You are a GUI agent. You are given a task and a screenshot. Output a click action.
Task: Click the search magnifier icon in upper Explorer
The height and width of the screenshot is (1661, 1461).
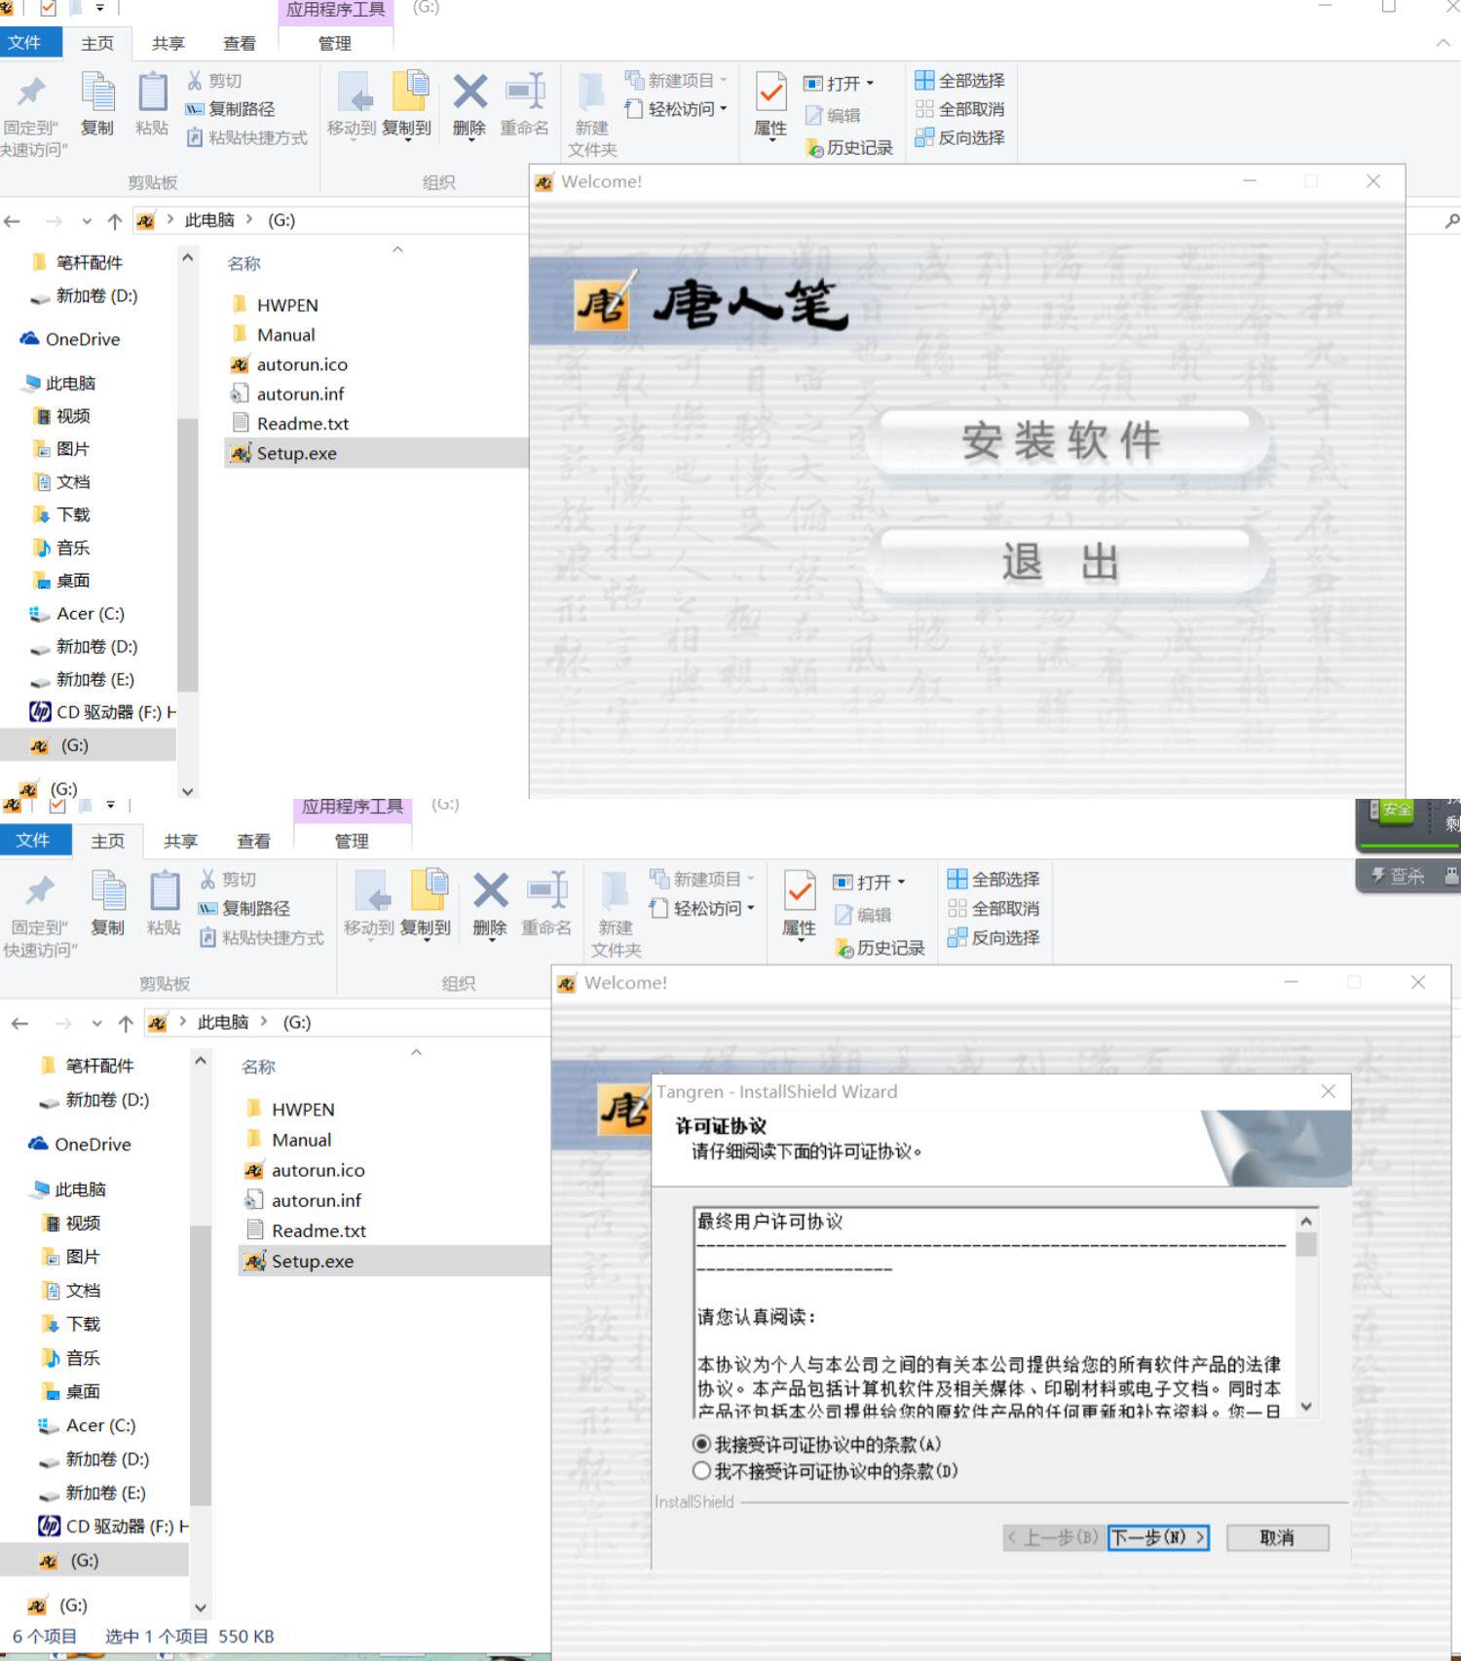[x=1451, y=221]
